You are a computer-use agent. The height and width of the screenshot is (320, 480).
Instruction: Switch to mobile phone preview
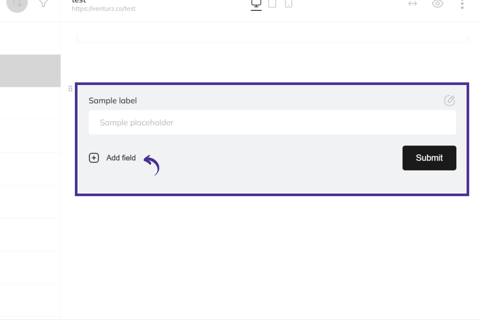click(288, 4)
